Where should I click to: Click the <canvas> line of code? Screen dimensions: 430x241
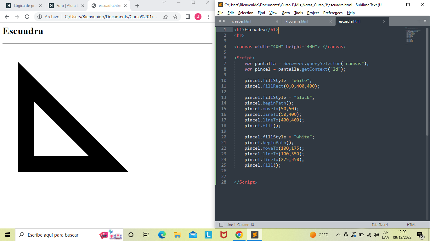click(x=290, y=46)
